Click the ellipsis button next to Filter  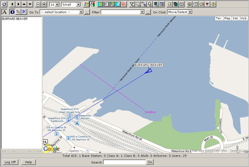click(148, 12)
